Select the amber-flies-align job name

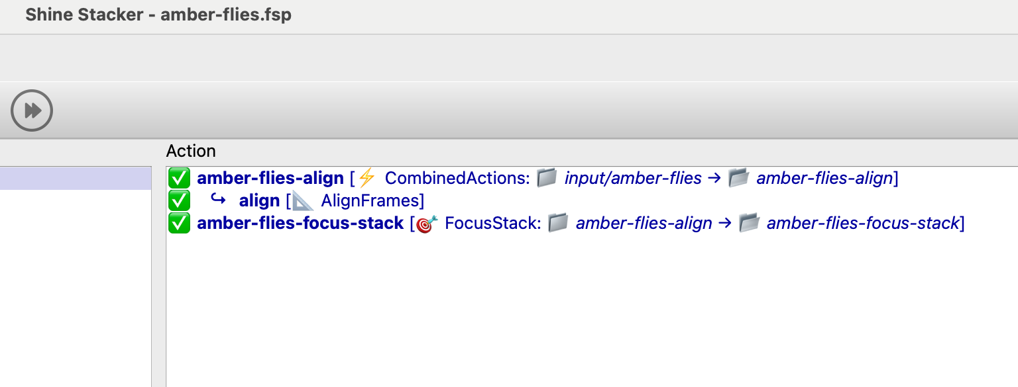(270, 178)
